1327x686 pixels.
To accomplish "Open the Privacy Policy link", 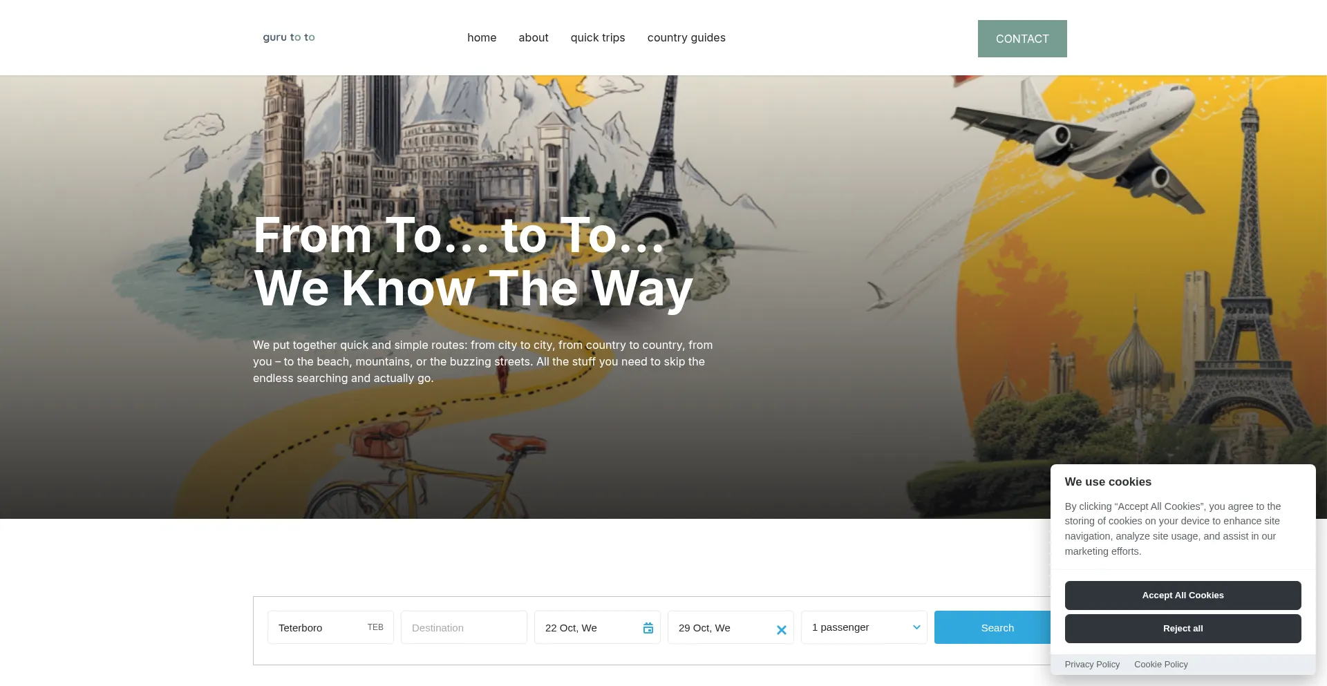I will pyautogui.click(x=1092, y=665).
